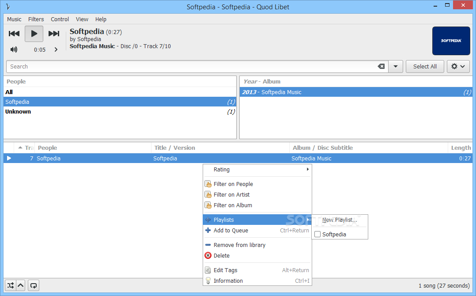Expand the seek bar arrow next to 0:05
The image size is (476, 296).
tap(56, 49)
